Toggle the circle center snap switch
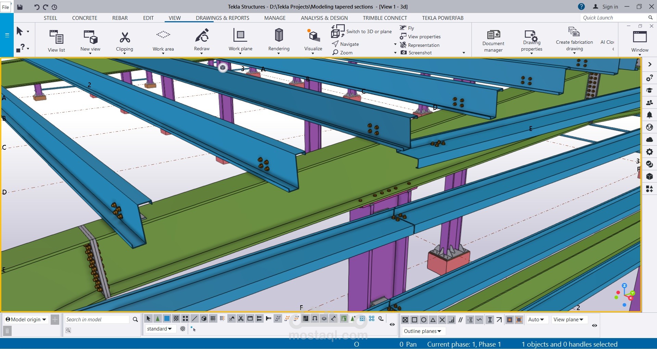The width and height of the screenshot is (657, 349). coord(424,320)
